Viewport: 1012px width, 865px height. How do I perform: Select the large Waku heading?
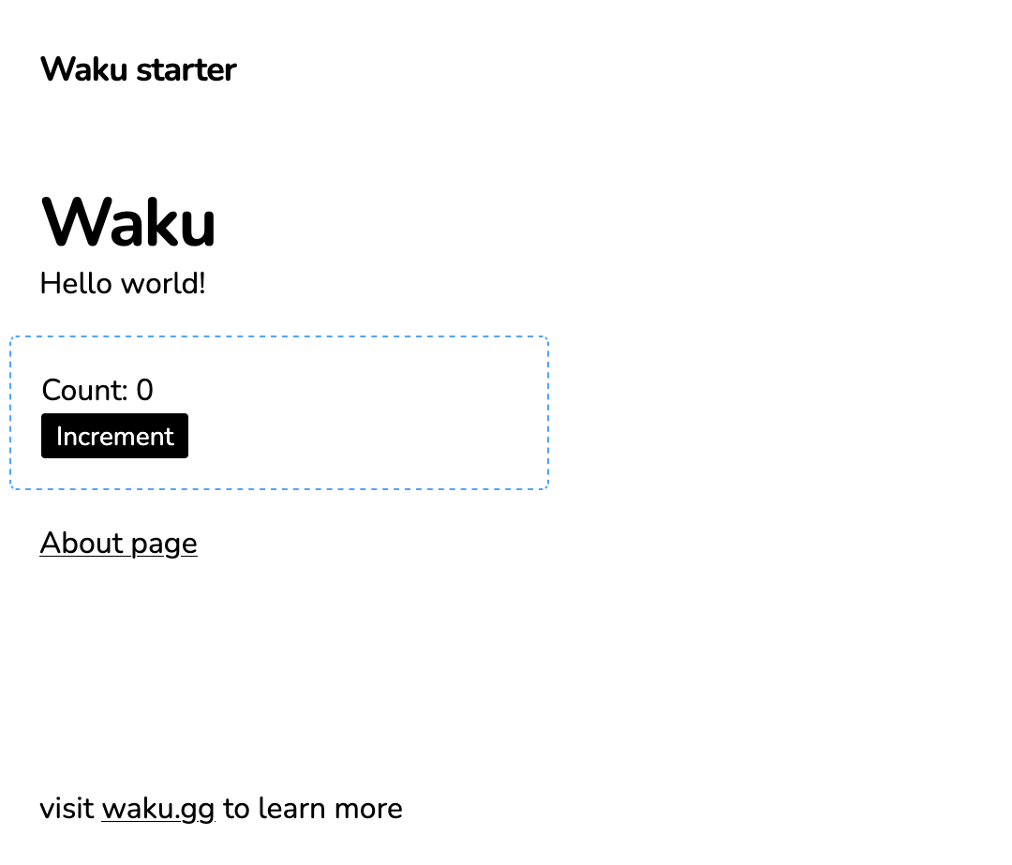(x=128, y=222)
